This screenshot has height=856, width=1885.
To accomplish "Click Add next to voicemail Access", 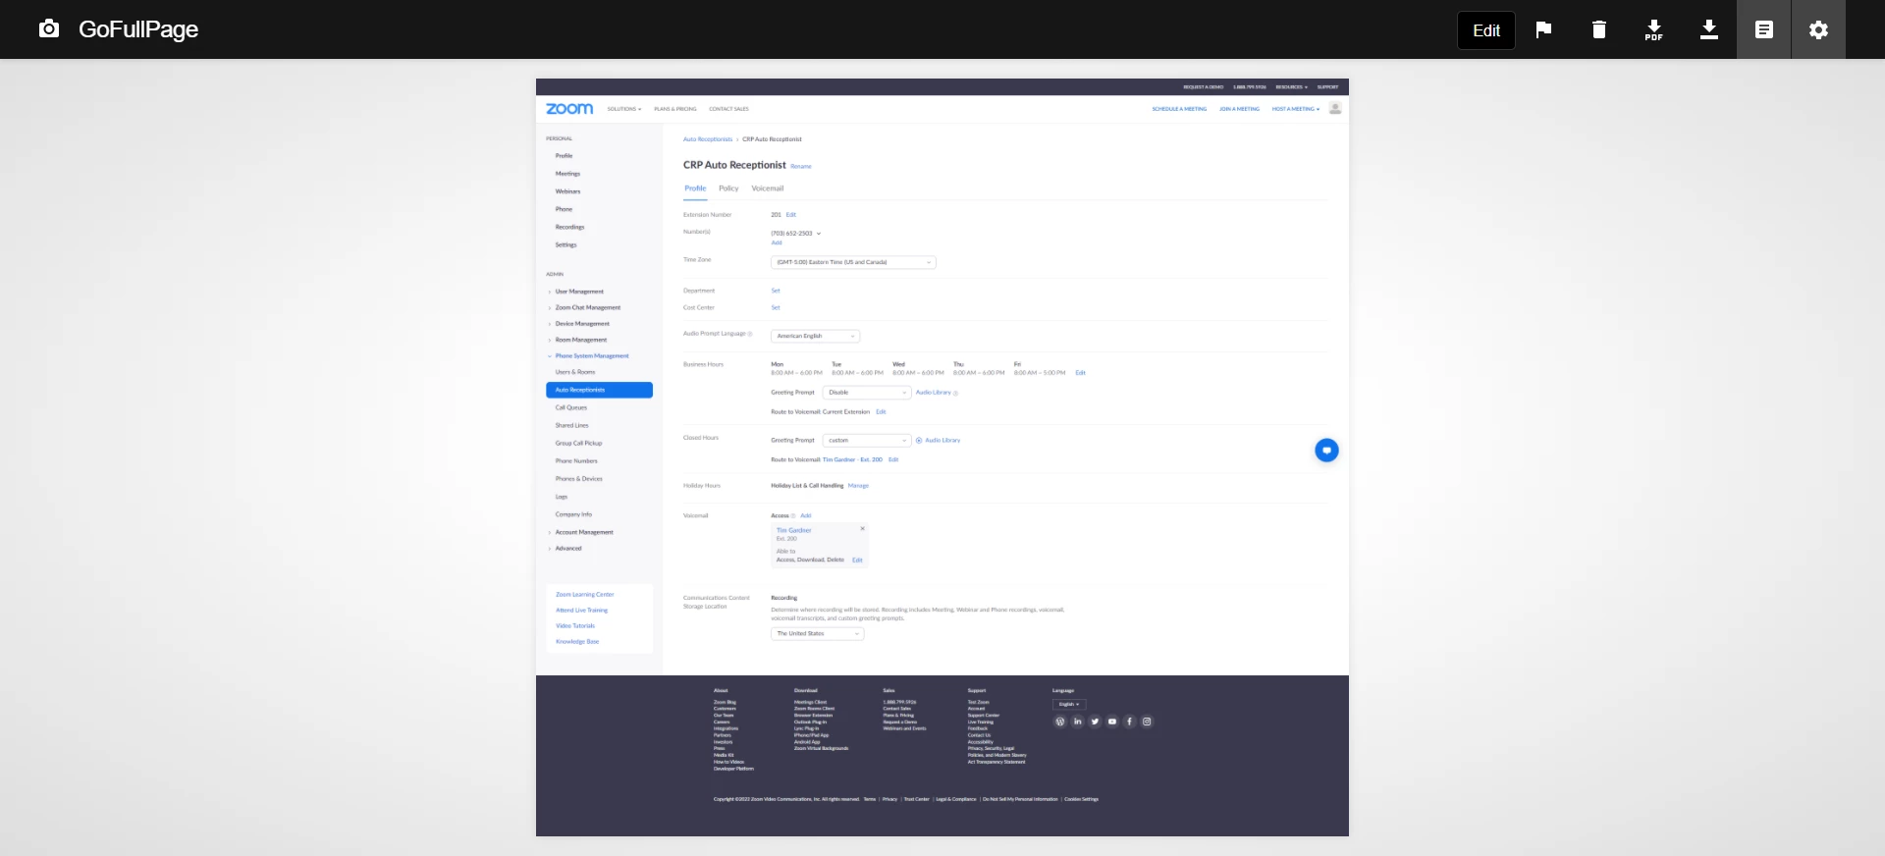I will pyautogui.click(x=806, y=515).
